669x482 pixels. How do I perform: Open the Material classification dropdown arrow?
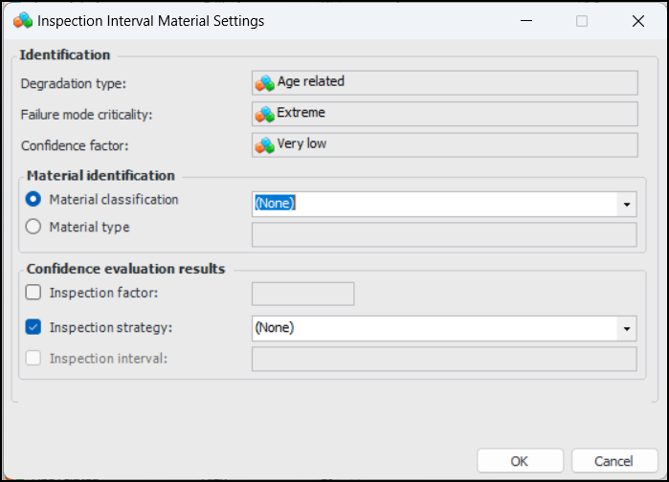(626, 204)
